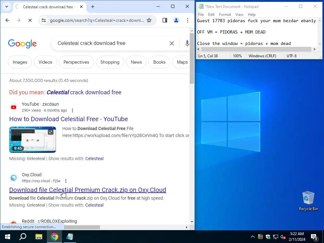View site information icon in address bar
Image resolution: width=324 pixels, height=243 pixels.
[x=44, y=20]
